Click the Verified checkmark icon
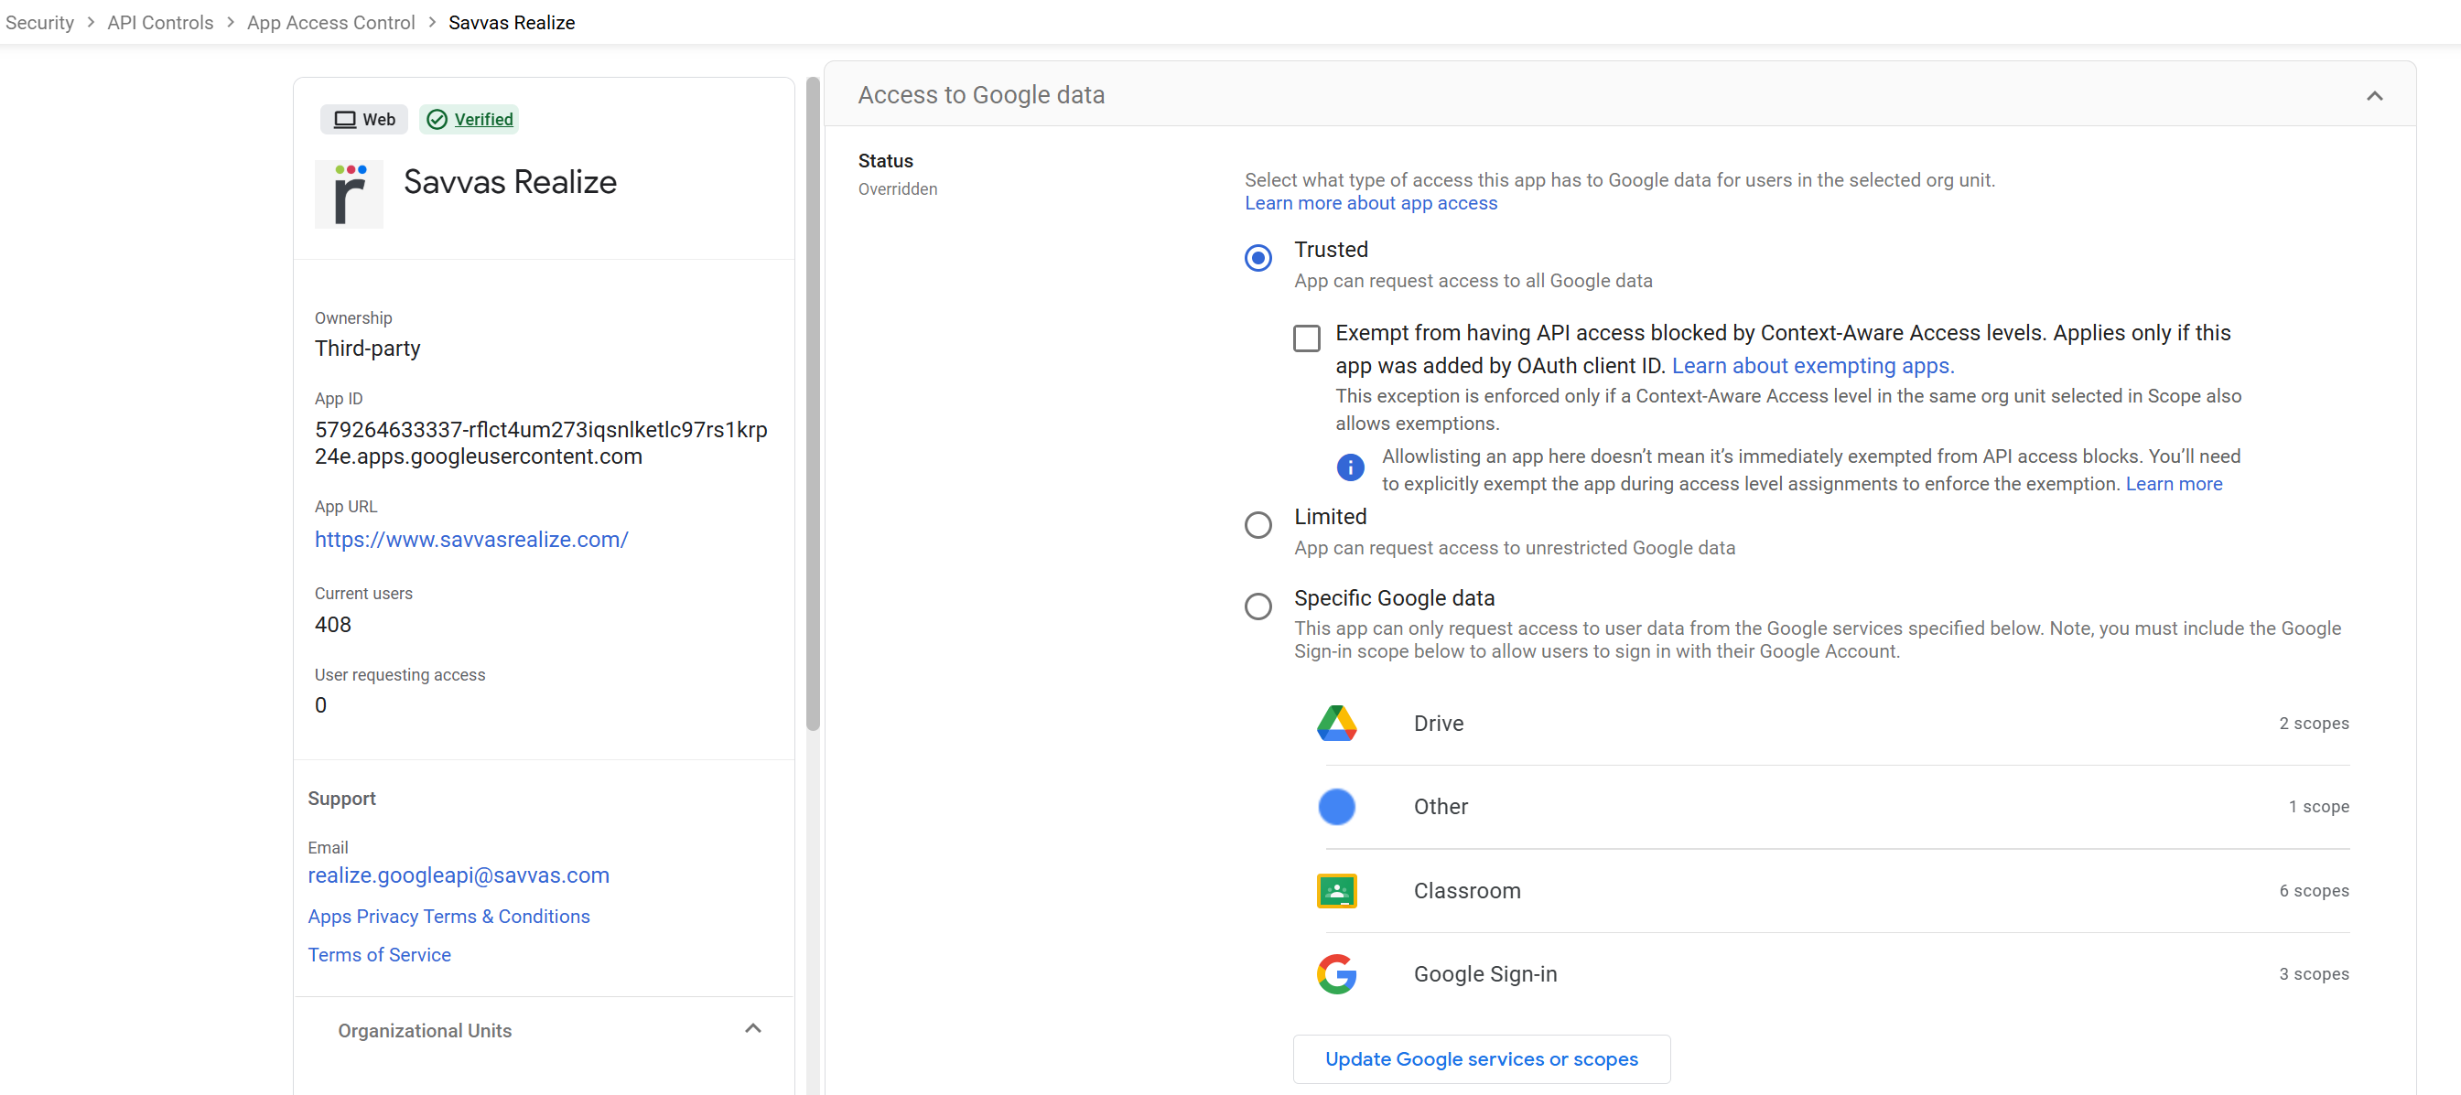 tap(437, 119)
